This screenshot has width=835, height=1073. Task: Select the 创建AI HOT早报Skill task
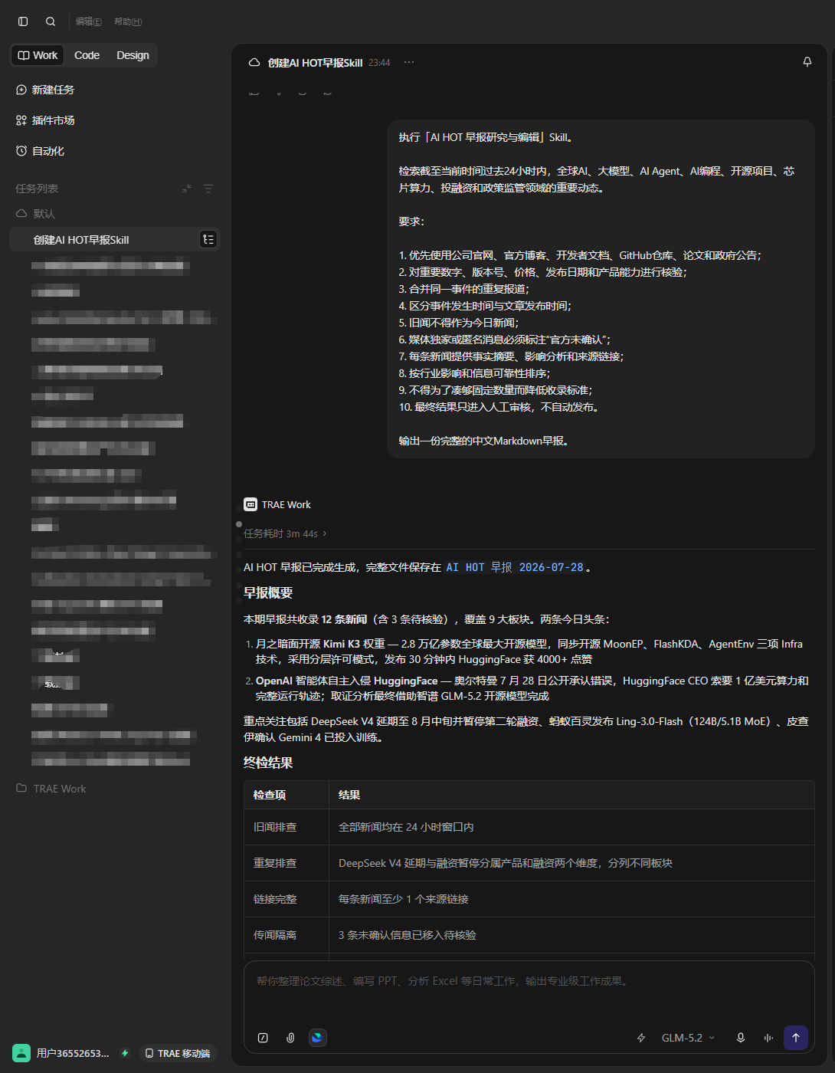coord(115,240)
